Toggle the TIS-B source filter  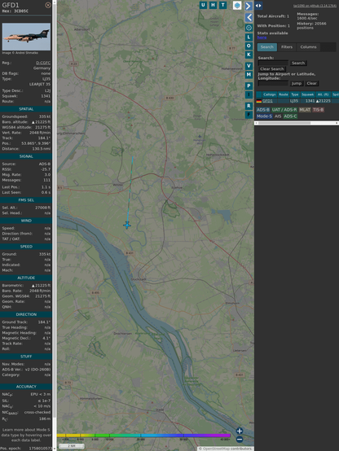[319, 110]
